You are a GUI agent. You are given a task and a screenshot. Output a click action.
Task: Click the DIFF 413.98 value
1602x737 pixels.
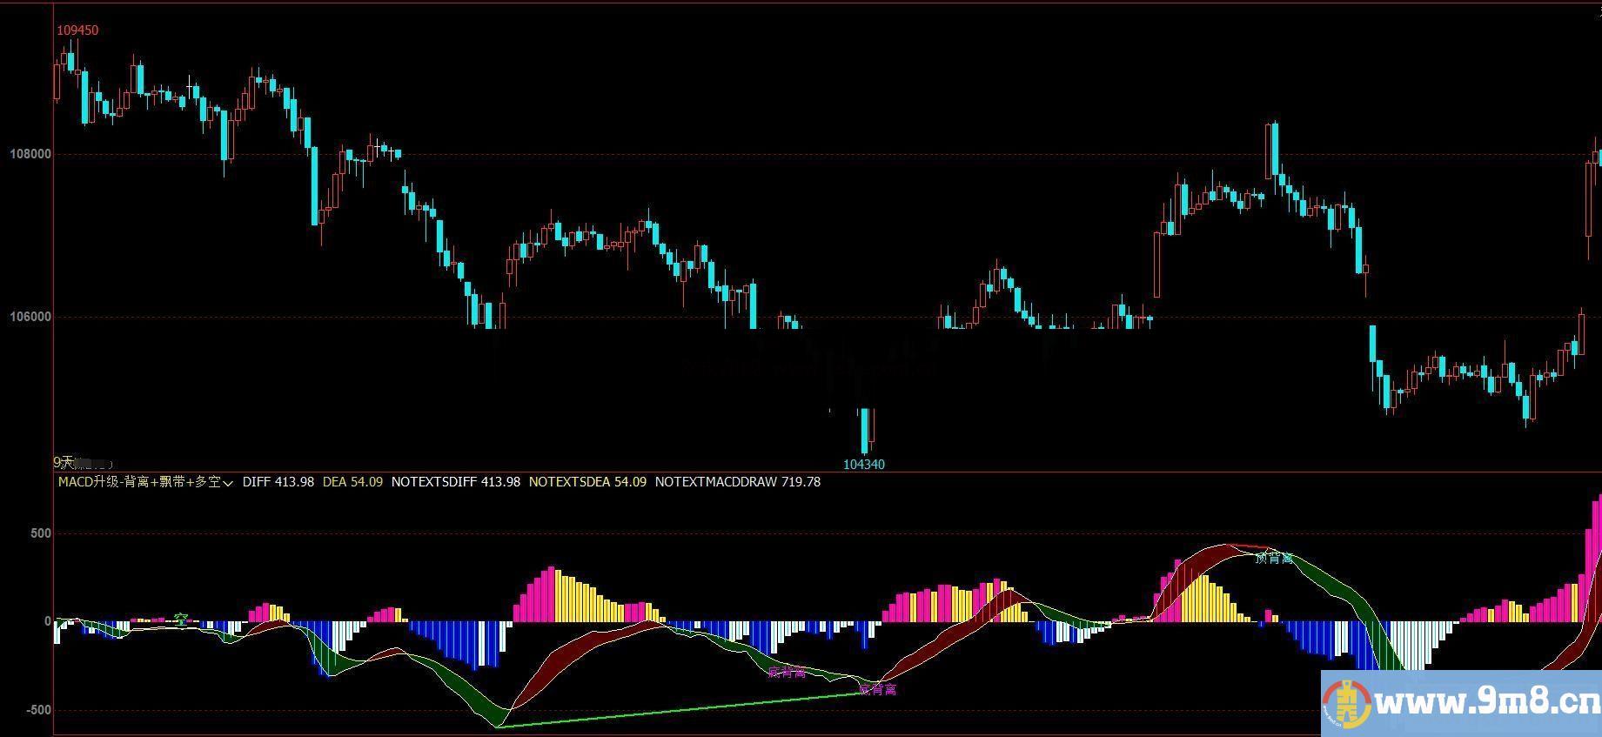point(278,482)
